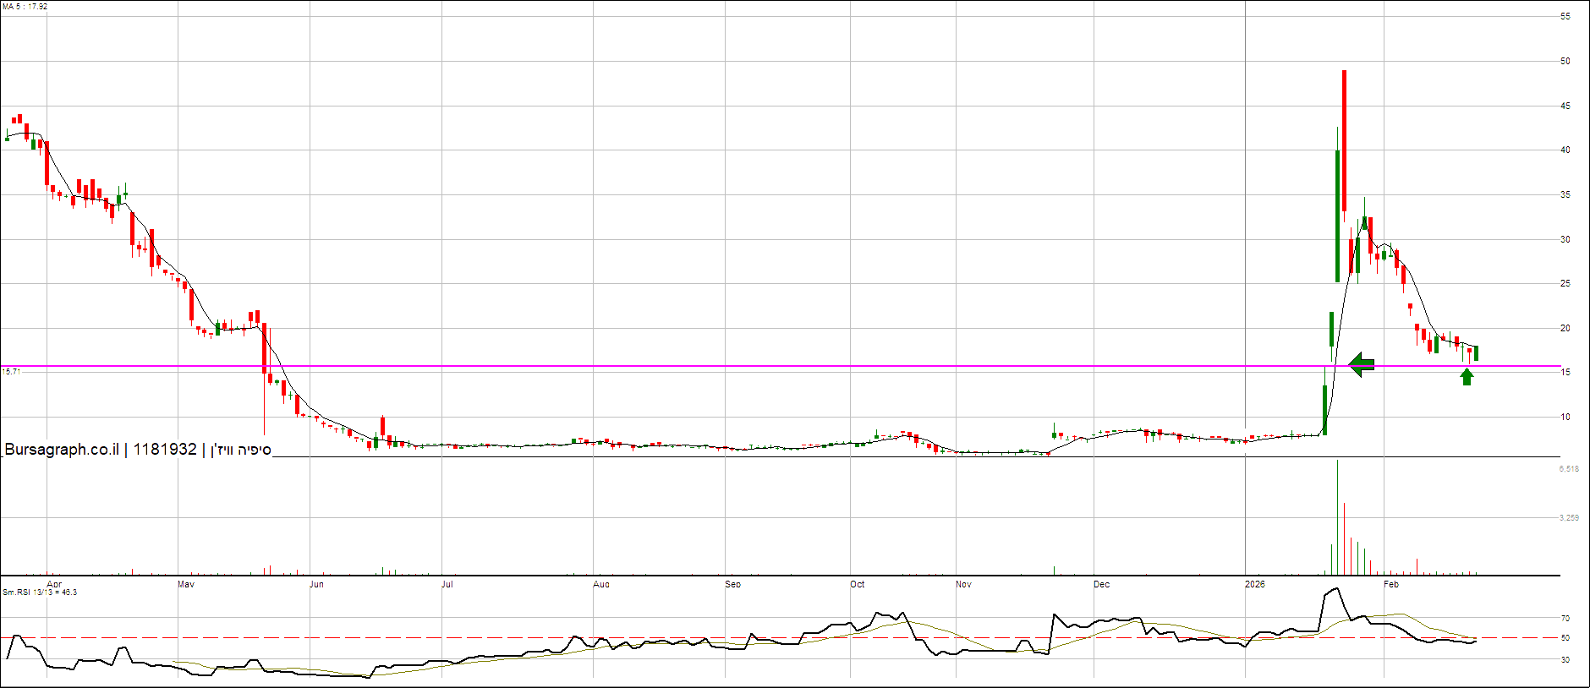Click the Feb label on the time axis
This screenshot has width=1590, height=688.
click(1390, 584)
